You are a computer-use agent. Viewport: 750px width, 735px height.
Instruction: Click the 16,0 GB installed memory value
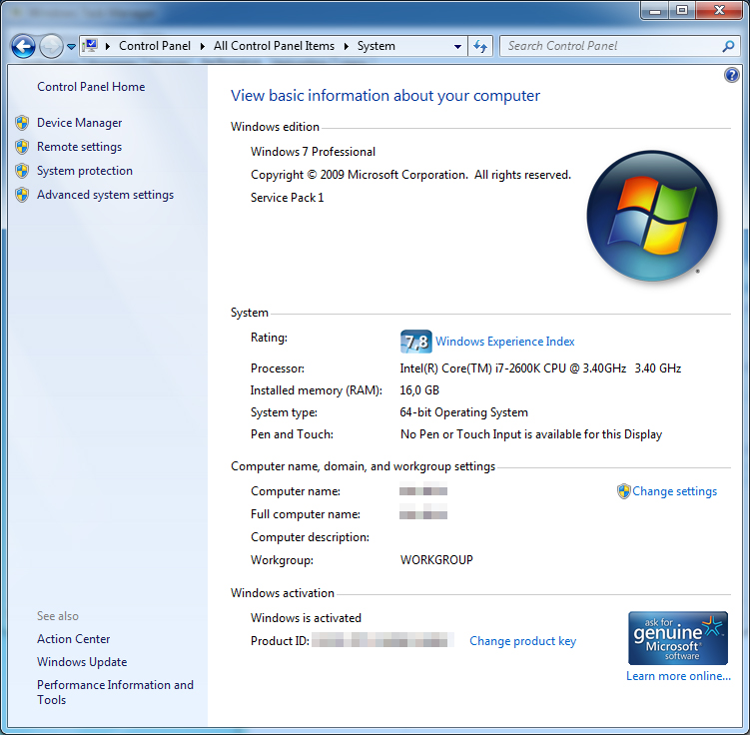pyautogui.click(x=419, y=390)
